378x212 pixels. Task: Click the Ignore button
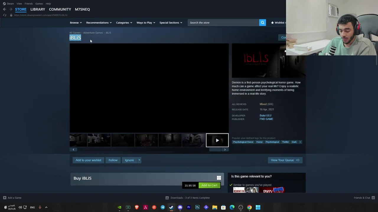(129, 160)
